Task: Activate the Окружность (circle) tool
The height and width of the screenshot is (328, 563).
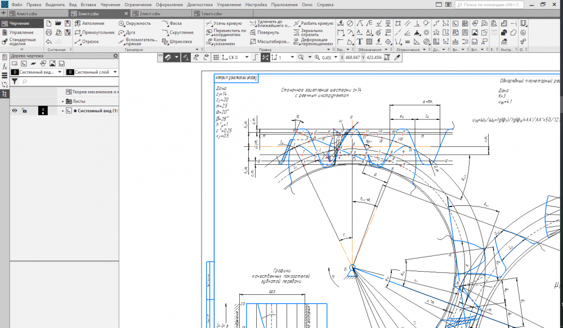Action: (x=135, y=24)
